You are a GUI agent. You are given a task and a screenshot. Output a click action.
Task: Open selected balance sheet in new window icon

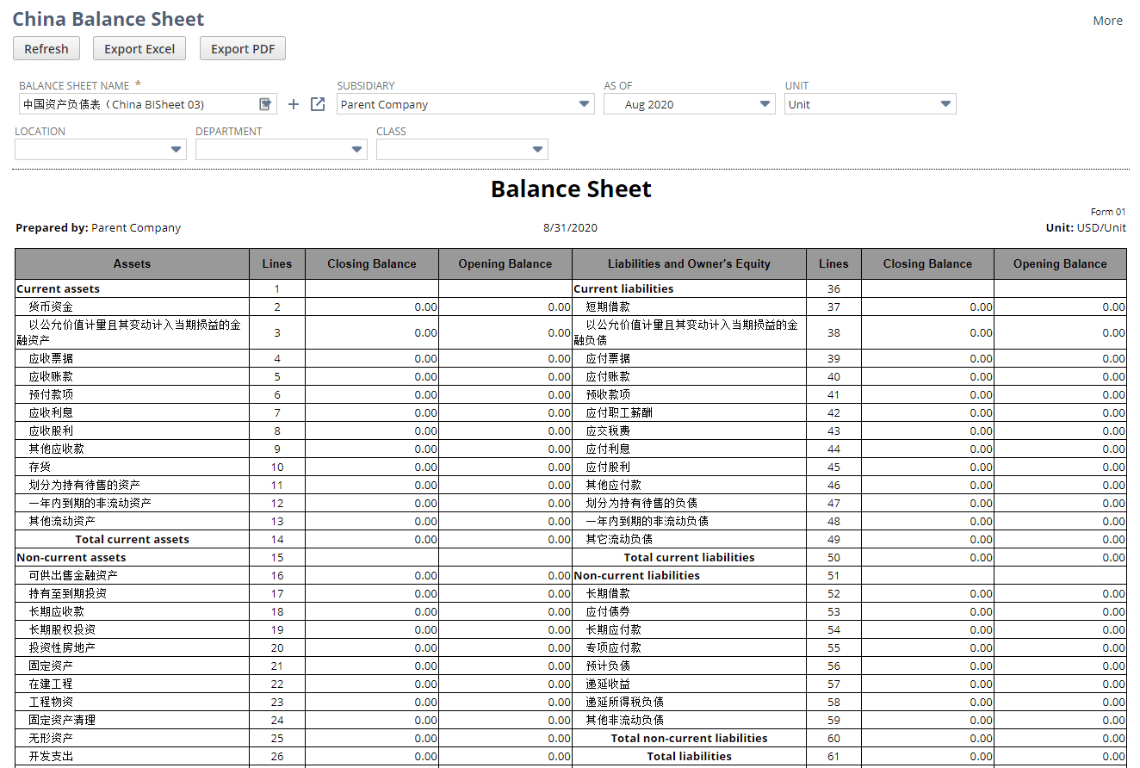(x=318, y=104)
